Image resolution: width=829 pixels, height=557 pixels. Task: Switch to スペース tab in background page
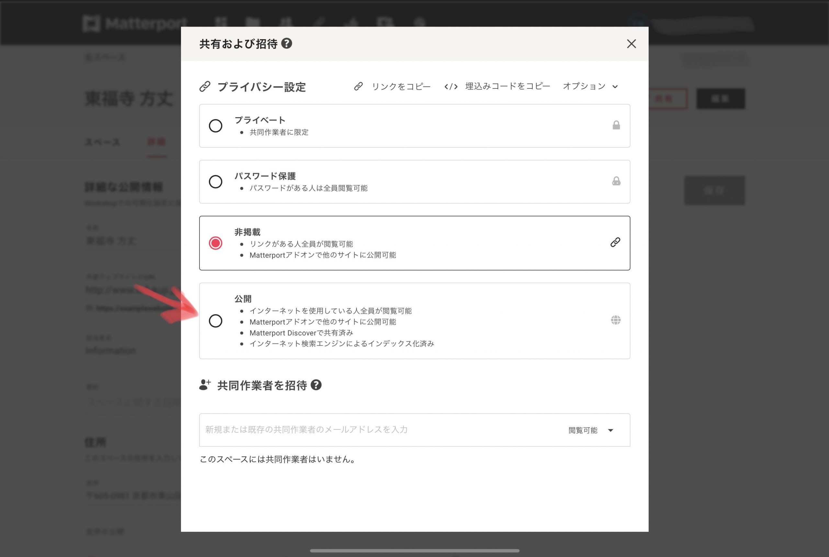click(x=102, y=143)
